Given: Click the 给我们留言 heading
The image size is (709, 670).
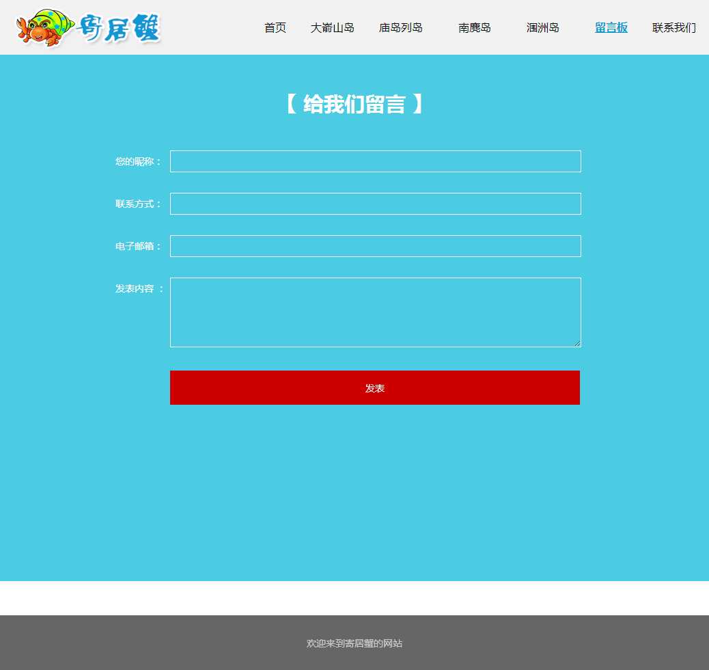Looking at the screenshot, I should point(354,105).
